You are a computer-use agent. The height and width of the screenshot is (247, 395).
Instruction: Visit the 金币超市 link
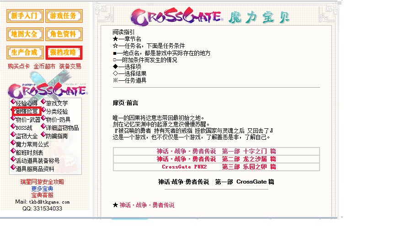click(44, 66)
